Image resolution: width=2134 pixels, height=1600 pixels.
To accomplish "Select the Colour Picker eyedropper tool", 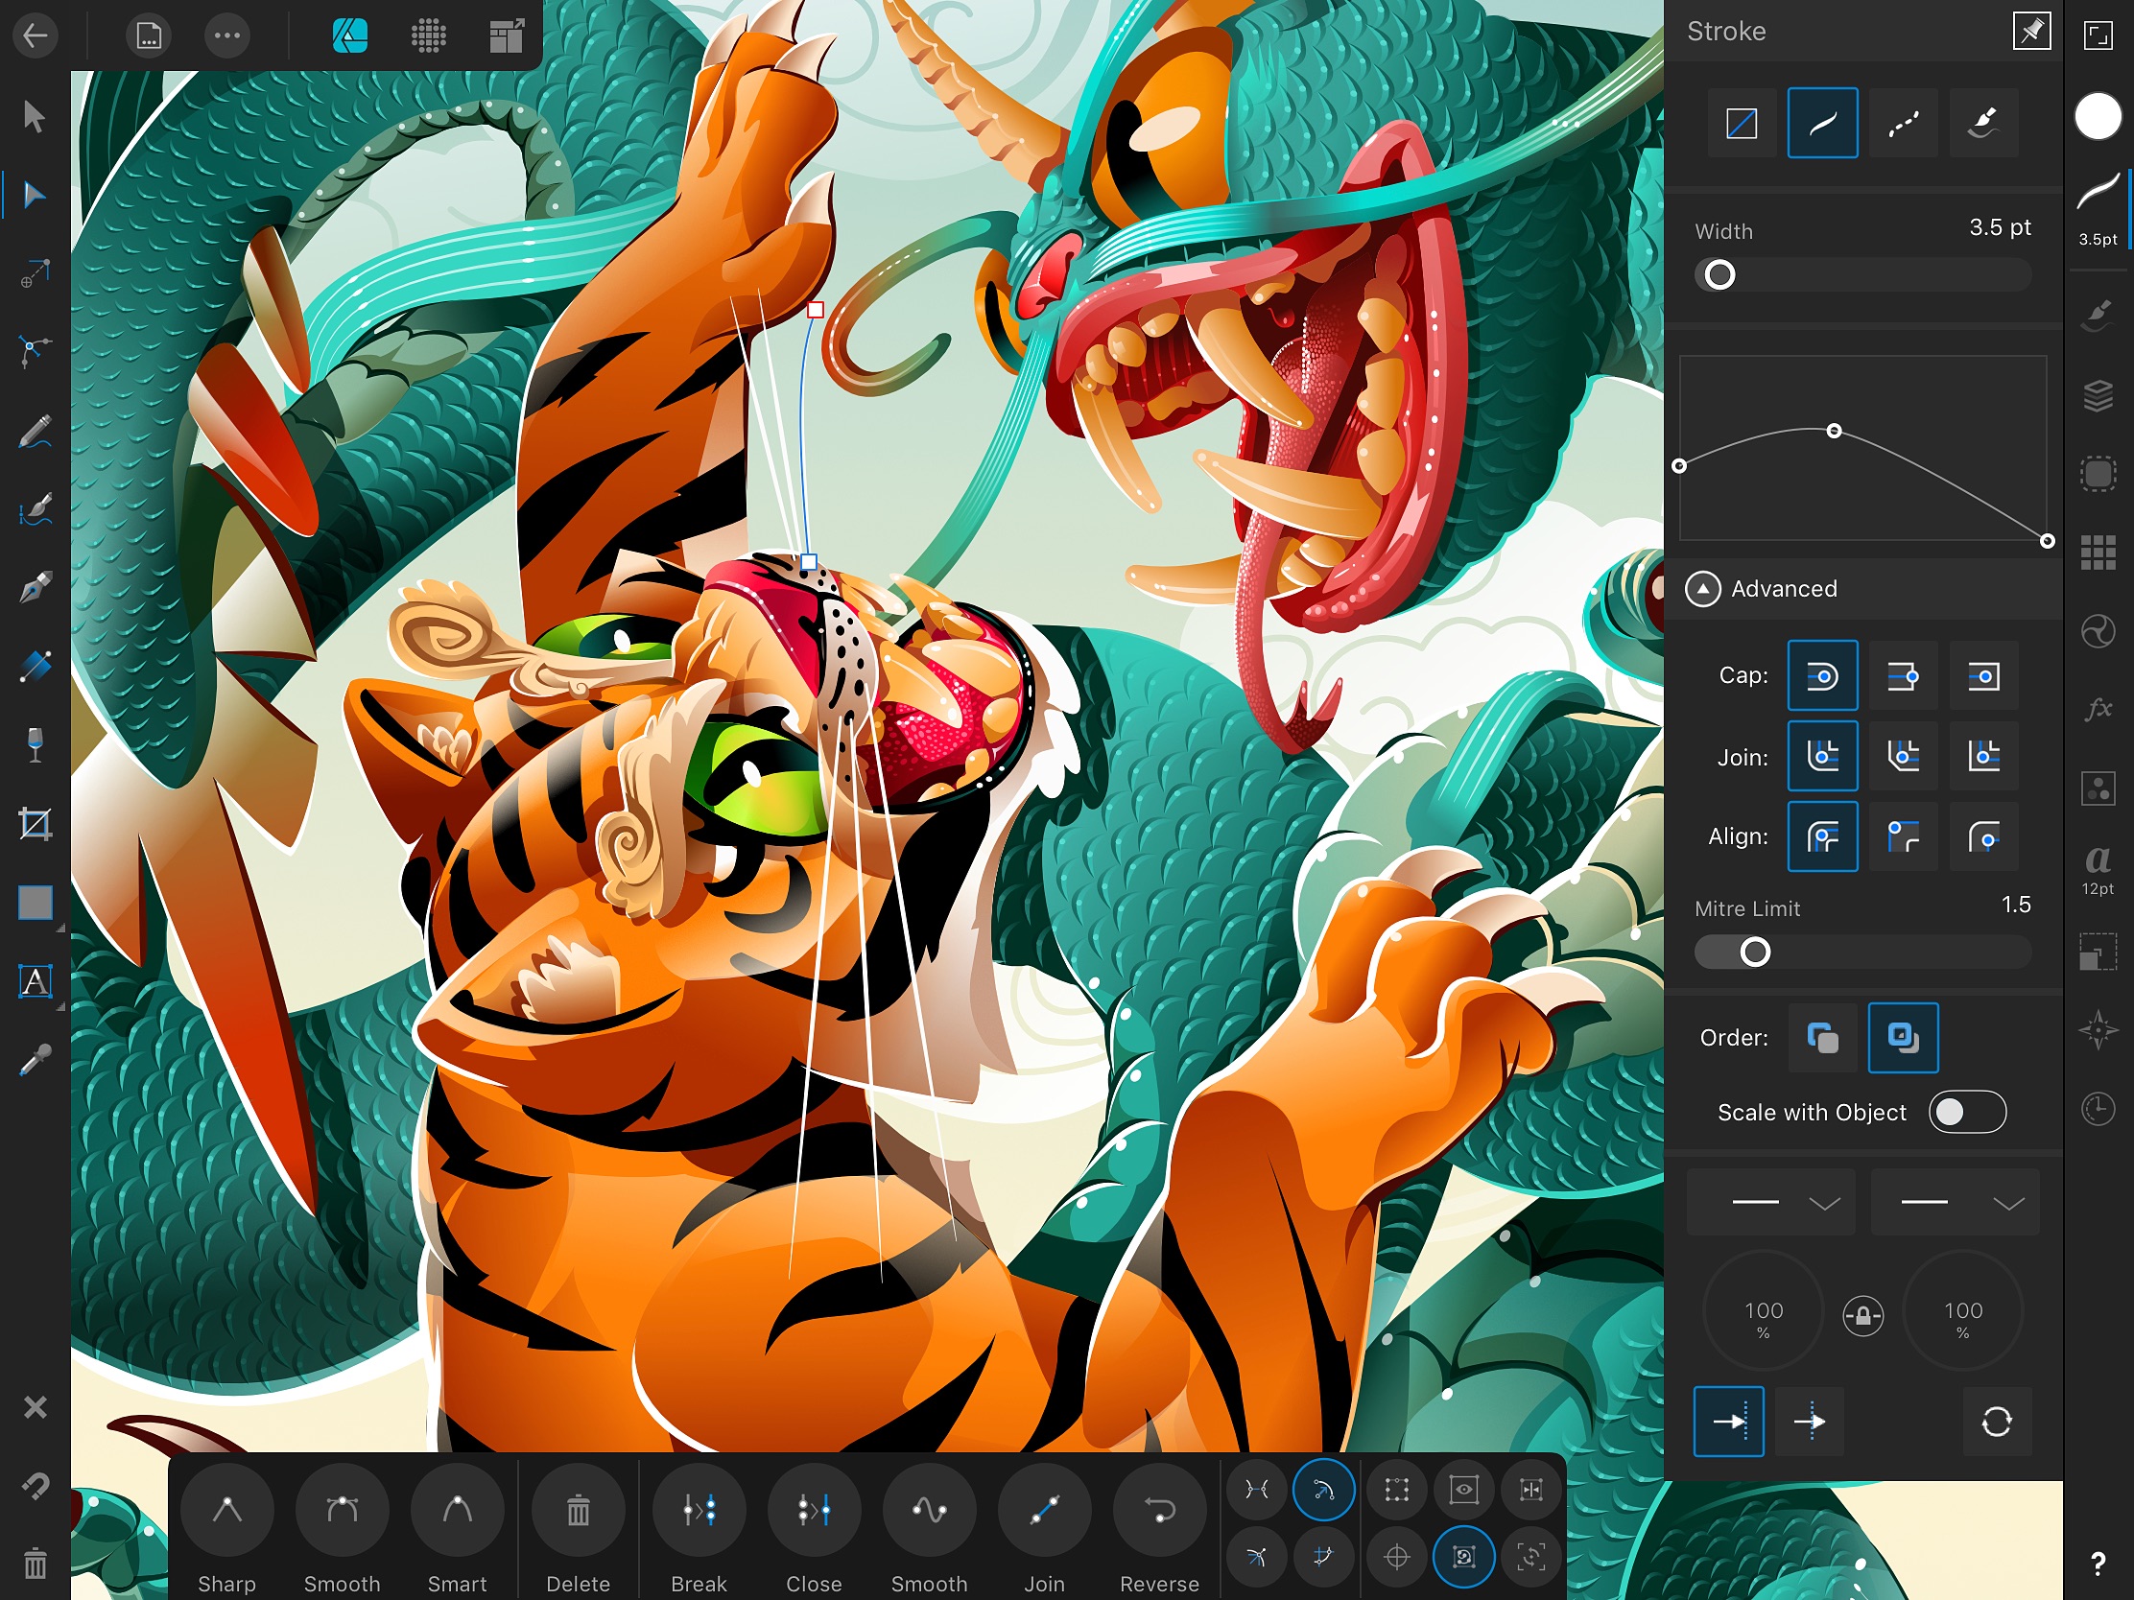I will [x=35, y=1061].
